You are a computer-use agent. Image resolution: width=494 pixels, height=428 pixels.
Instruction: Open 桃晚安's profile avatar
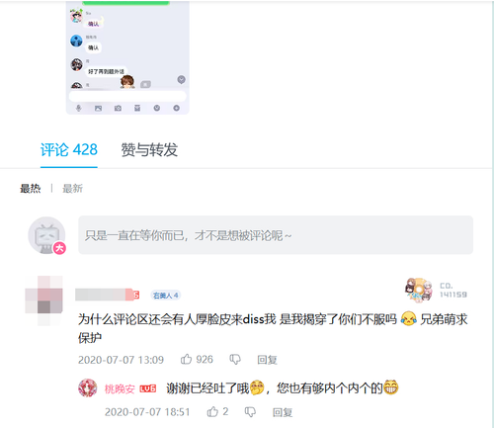(88, 387)
